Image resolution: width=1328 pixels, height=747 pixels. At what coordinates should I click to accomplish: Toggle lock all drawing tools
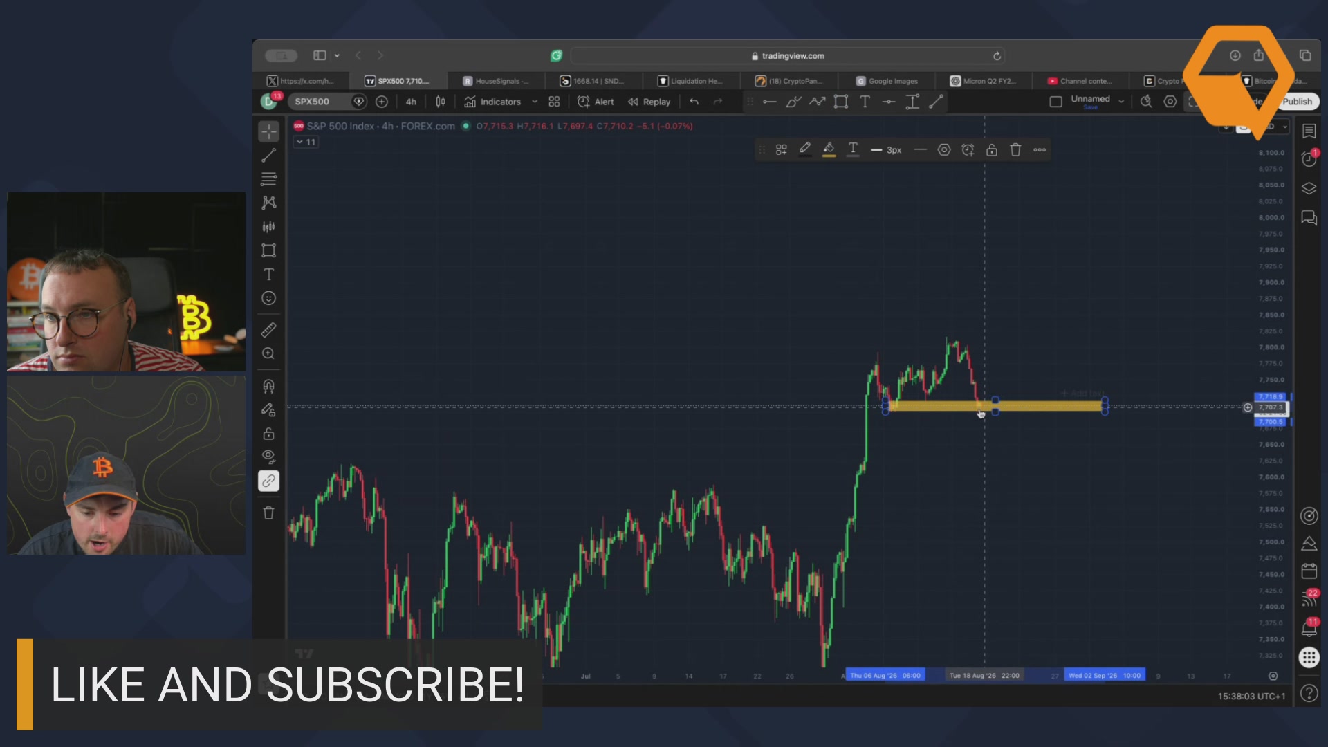(268, 434)
